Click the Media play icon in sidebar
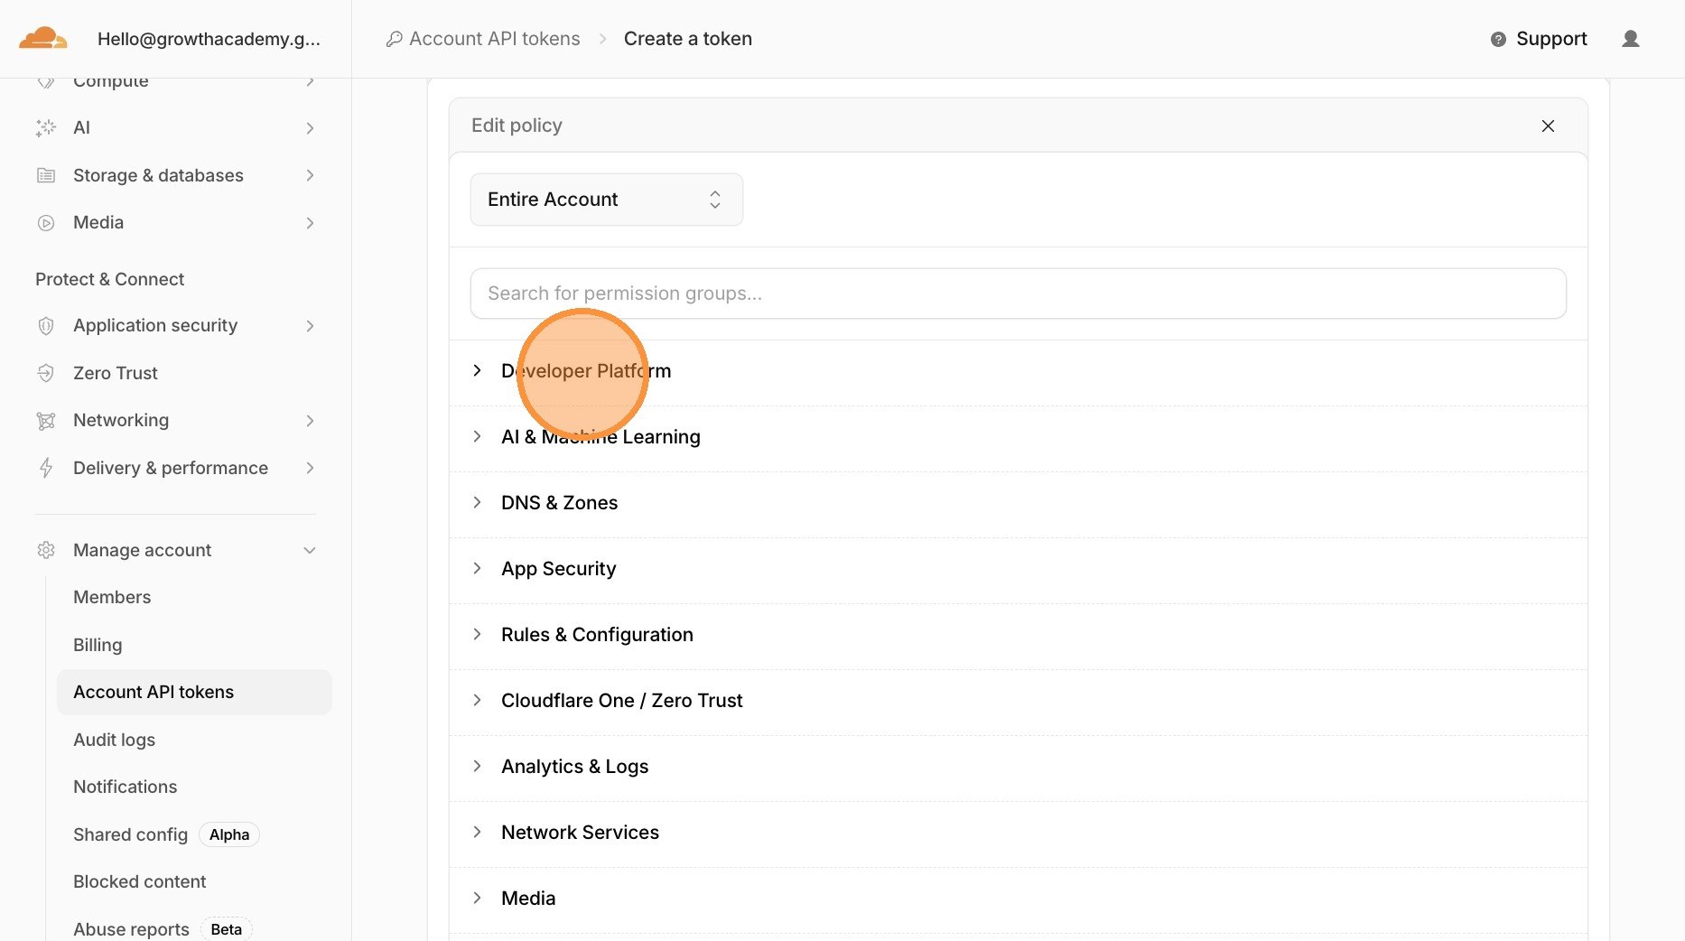Image resolution: width=1685 pixels, height=941 pixels. (46, 223)
